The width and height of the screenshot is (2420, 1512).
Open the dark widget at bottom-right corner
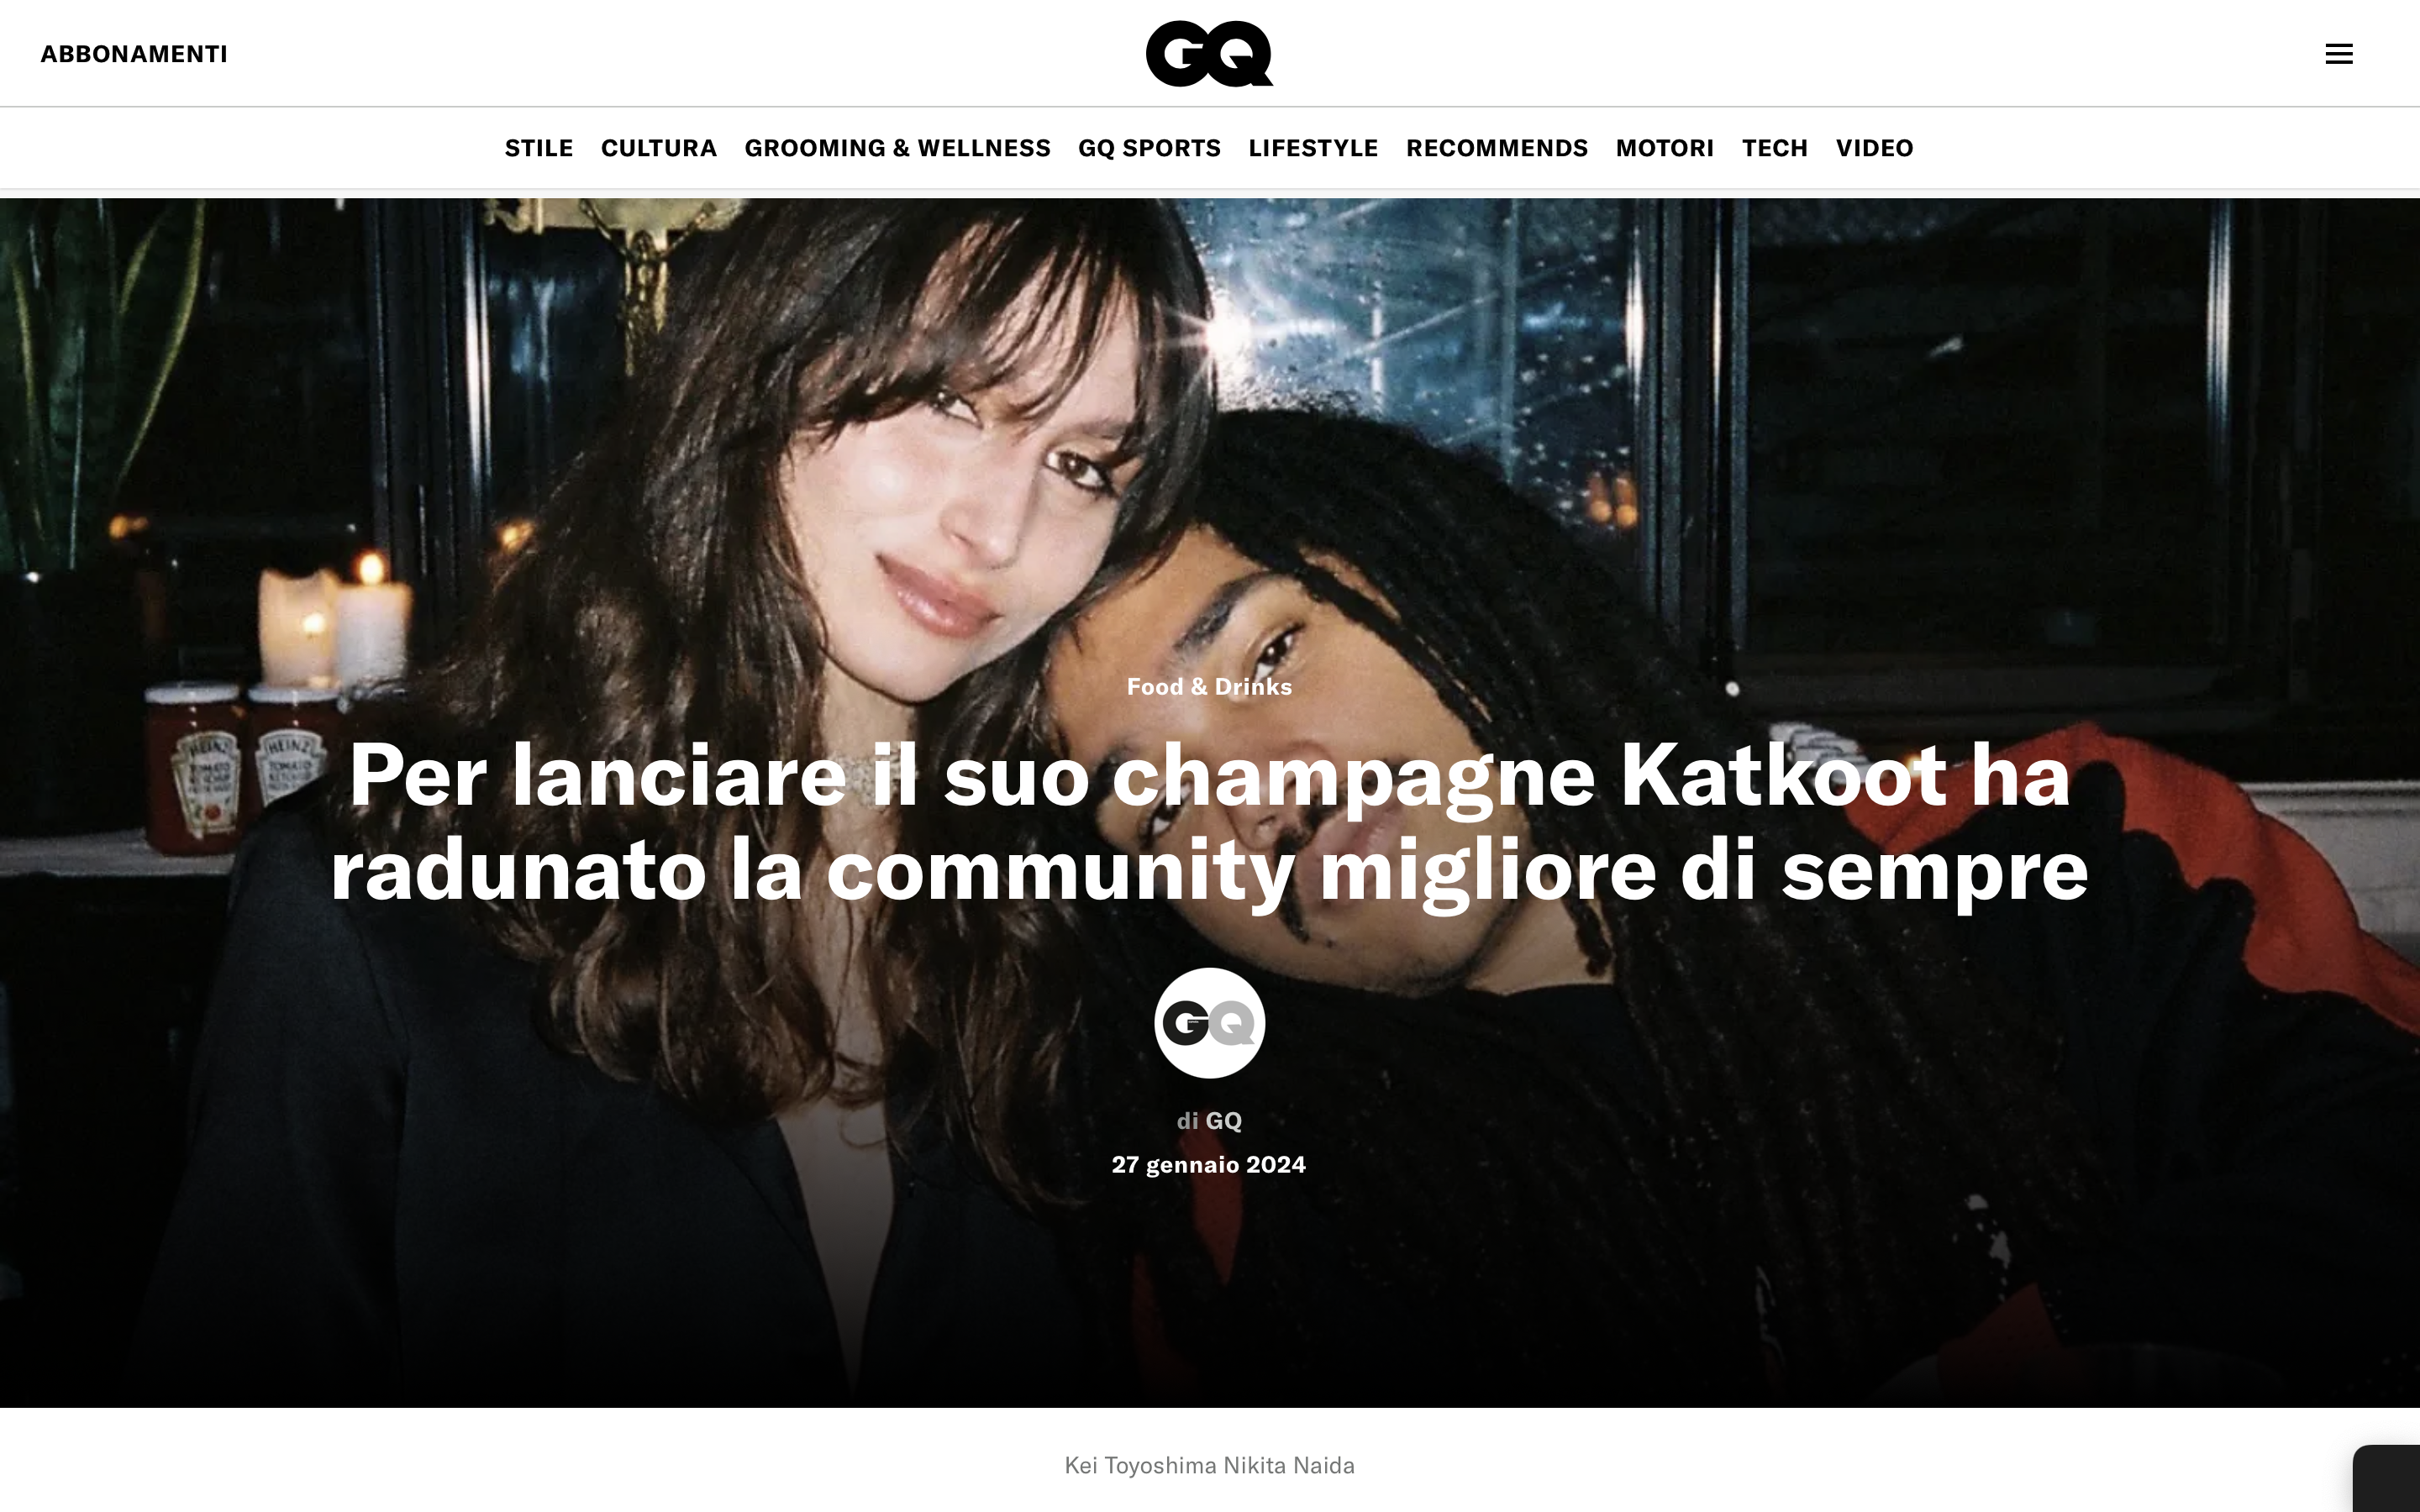point(2387,1478)
